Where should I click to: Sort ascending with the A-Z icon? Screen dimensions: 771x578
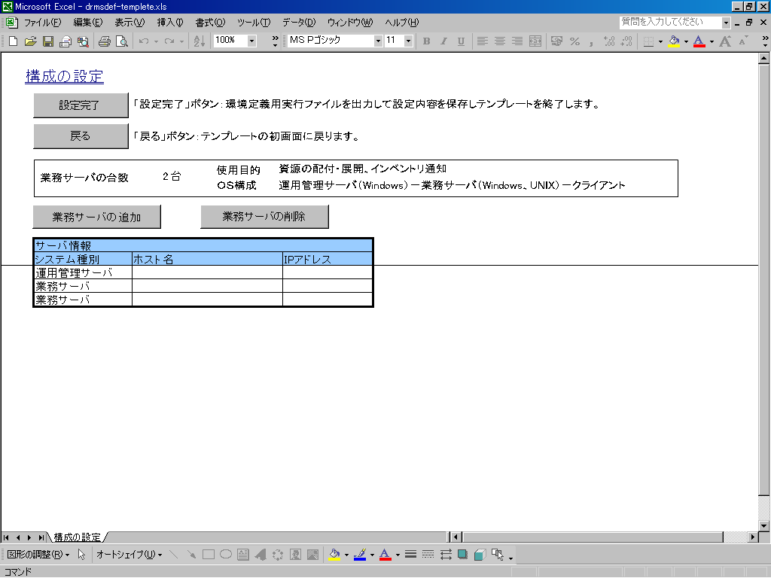coord(199,41)
